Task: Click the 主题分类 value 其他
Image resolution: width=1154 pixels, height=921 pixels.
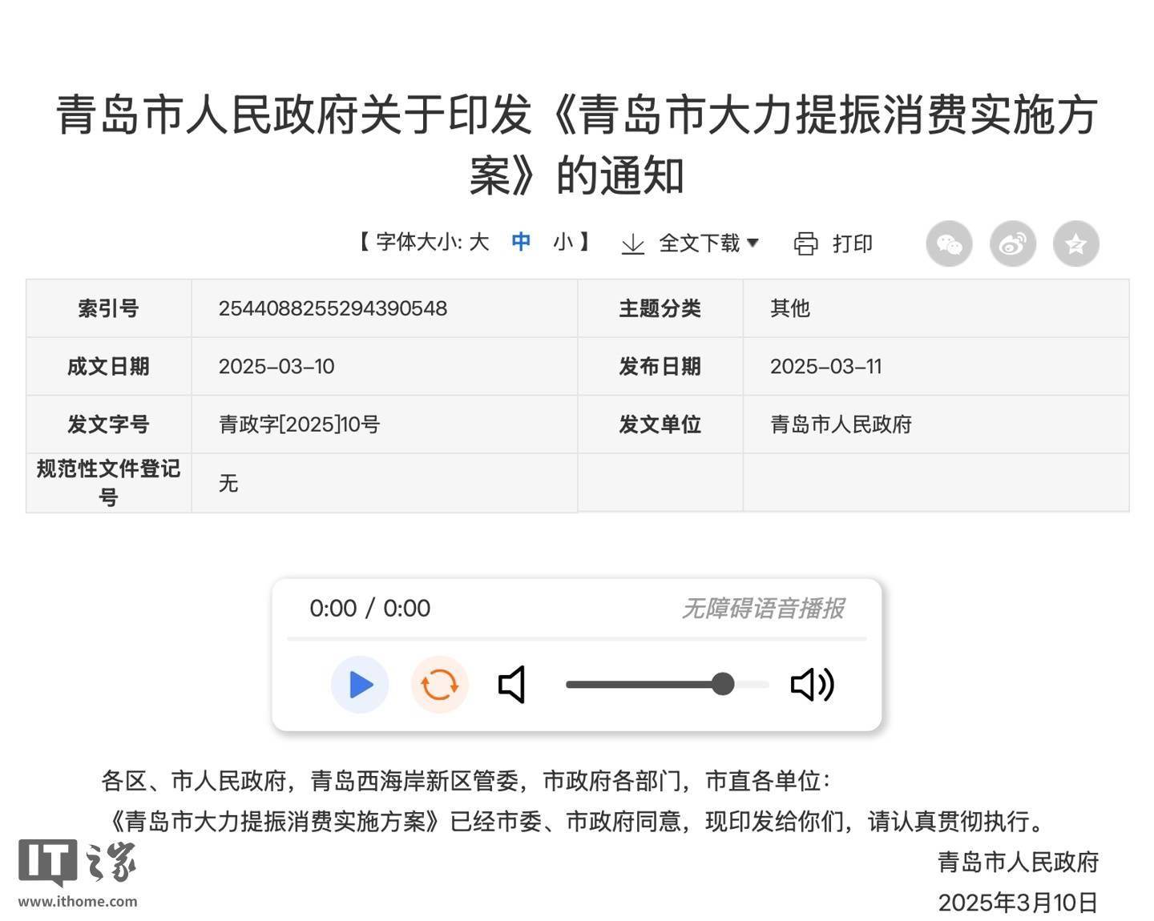Action: 790,308
